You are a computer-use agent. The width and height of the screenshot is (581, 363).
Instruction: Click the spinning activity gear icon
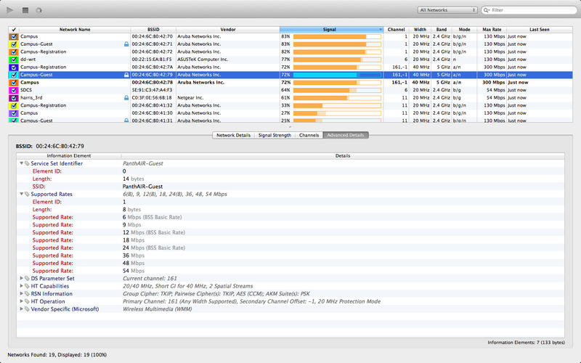click(39, 10)
